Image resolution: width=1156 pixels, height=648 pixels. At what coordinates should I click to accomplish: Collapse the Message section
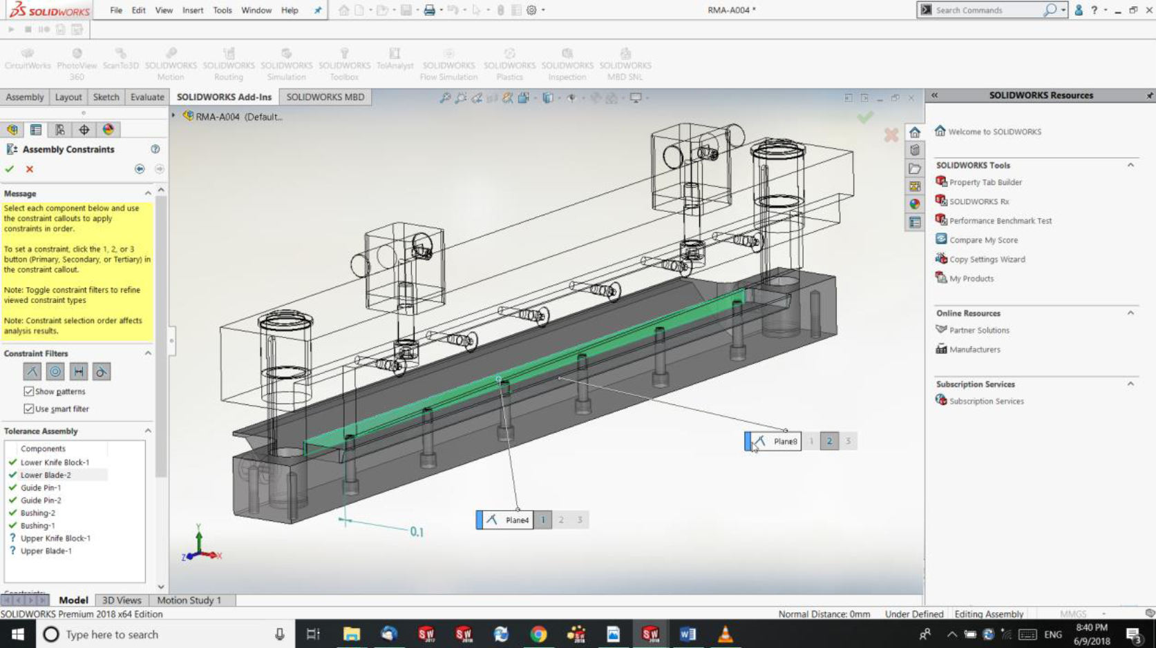click(147, 193)
